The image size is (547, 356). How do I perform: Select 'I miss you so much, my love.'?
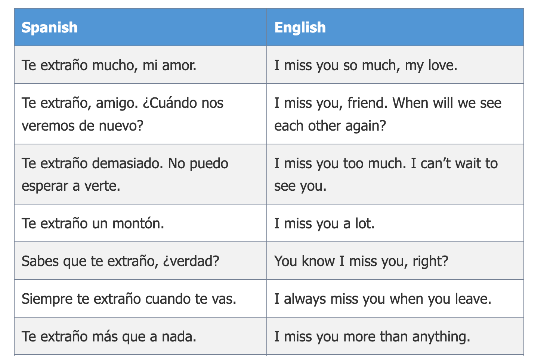pyautogui.click(x=395, y=65)
